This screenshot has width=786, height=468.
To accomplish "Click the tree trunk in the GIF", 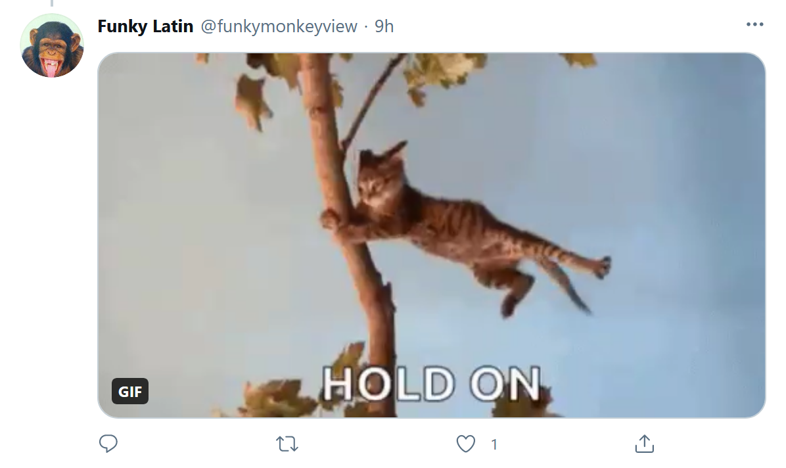I will [351, 236].
